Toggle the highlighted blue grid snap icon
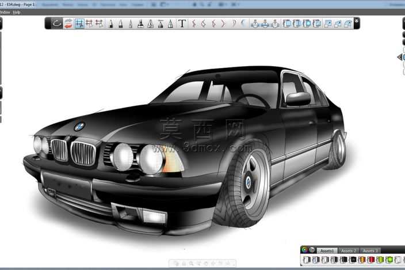Viewport: 405px width, 270px height. [x=79, y=24]
